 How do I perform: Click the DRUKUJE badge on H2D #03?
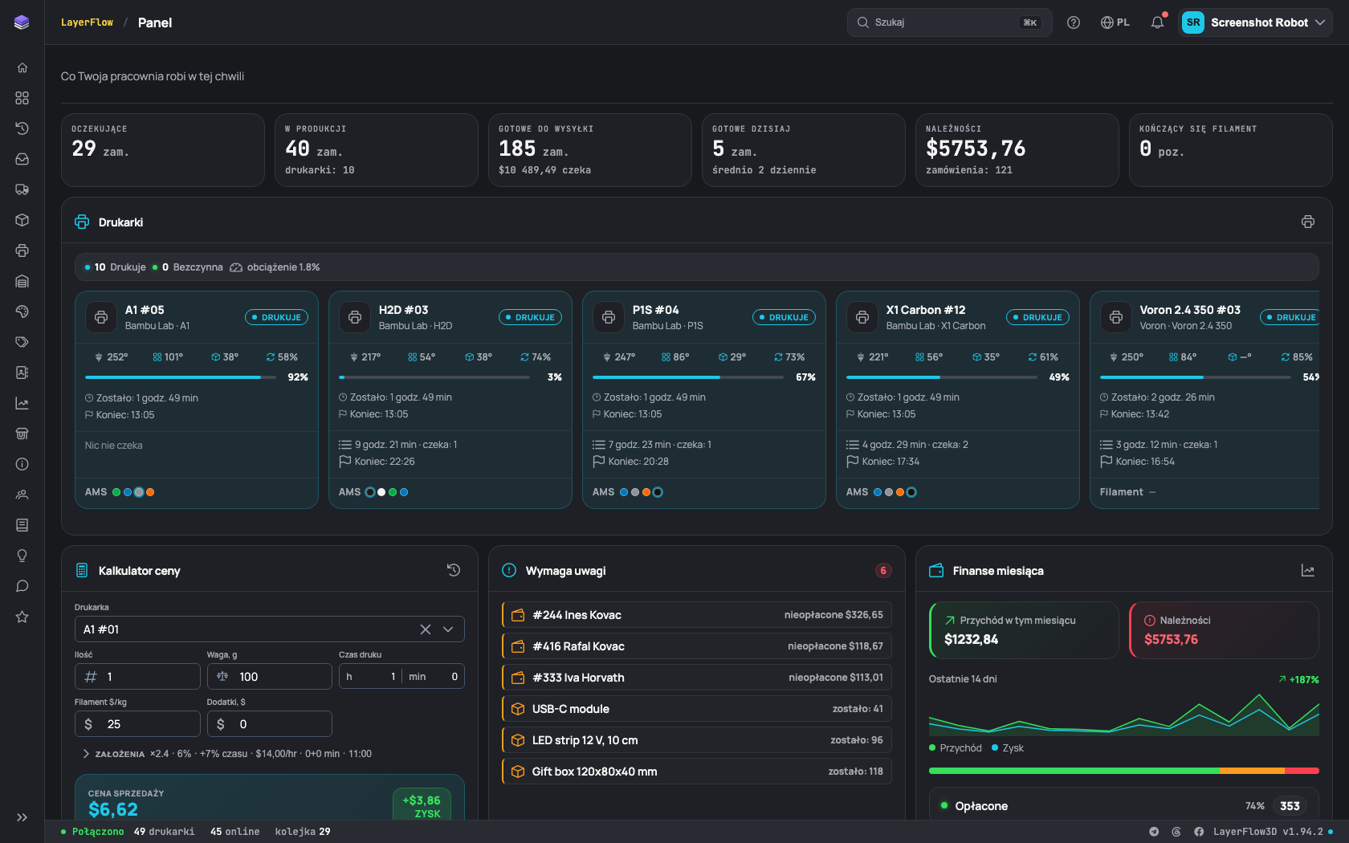(530, 317)
